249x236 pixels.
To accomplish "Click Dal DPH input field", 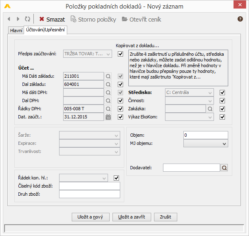I will click(84, 101).
